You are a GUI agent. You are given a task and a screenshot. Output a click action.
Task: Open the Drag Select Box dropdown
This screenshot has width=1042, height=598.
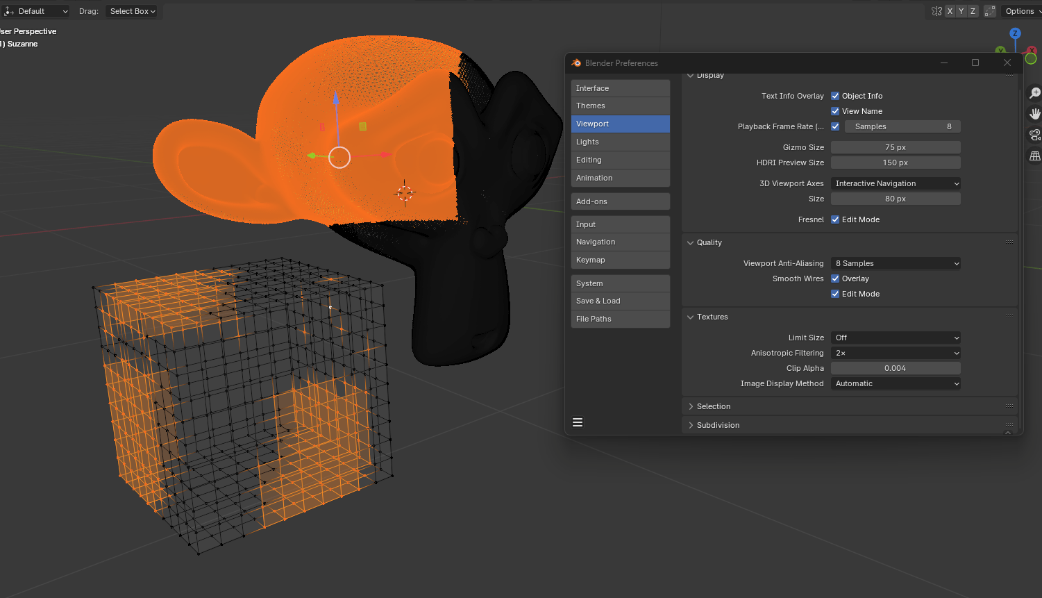click(x=132, y=11)
